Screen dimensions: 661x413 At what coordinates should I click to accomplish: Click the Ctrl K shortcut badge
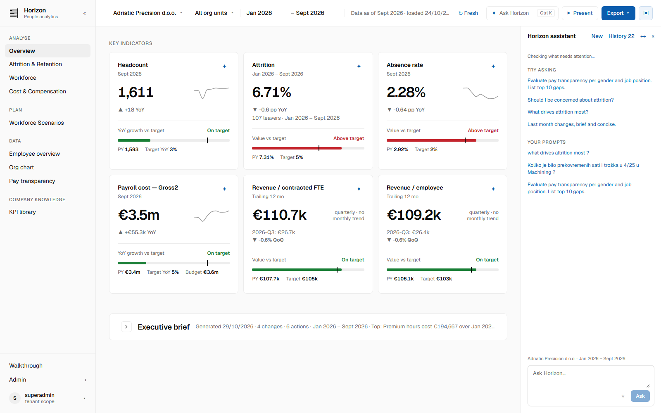click(x=546, y=13)
